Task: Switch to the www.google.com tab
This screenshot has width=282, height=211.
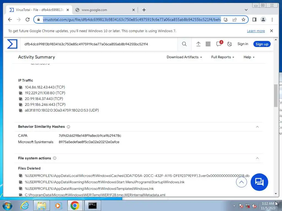Action: tap(105, 10)
